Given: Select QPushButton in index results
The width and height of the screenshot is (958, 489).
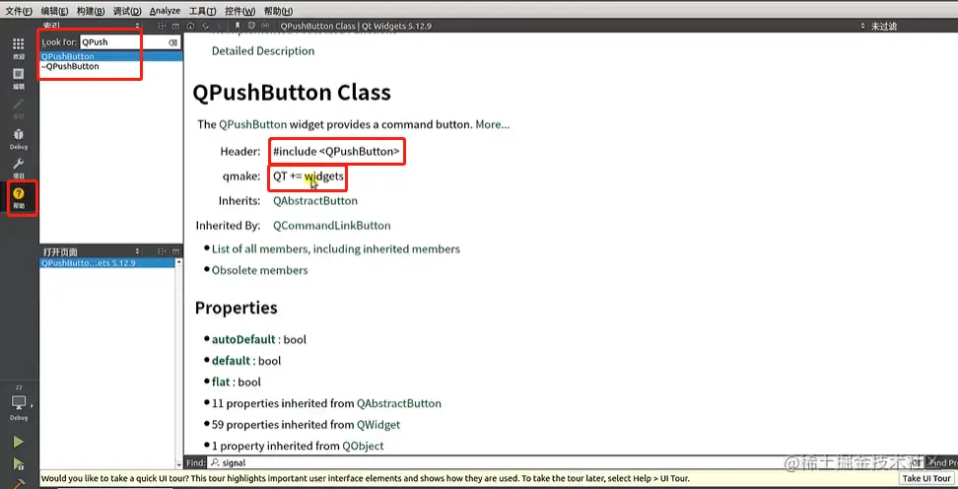Looking at the screenshot, I should coord(110,56).
